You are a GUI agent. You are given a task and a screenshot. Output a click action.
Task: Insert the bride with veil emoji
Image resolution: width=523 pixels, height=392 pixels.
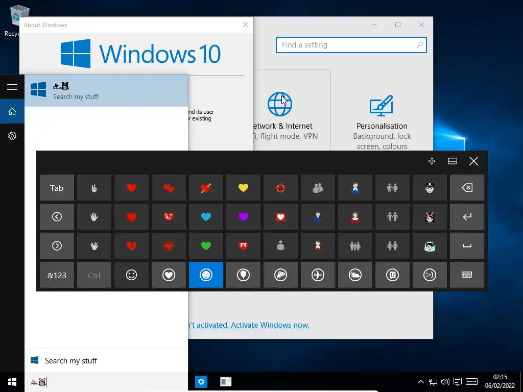pos(430,246)
